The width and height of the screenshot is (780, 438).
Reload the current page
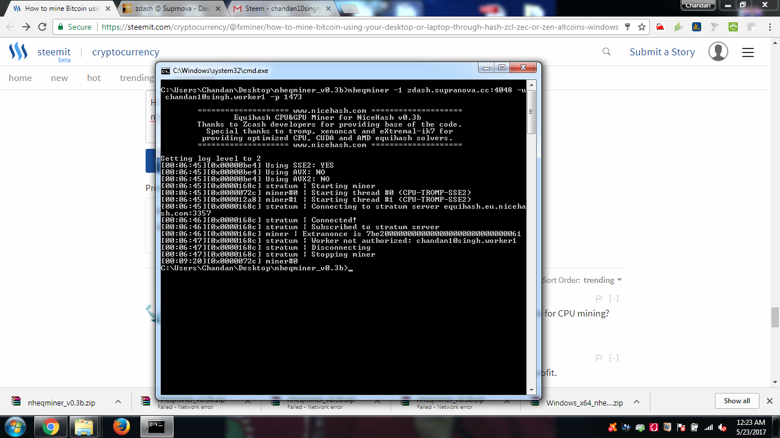42,27
